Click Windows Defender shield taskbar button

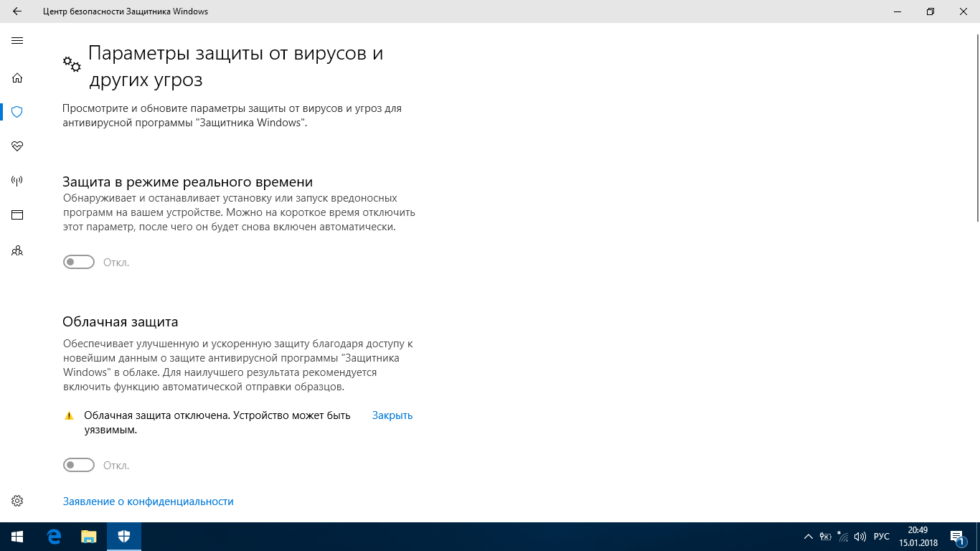tap(124, 537)
